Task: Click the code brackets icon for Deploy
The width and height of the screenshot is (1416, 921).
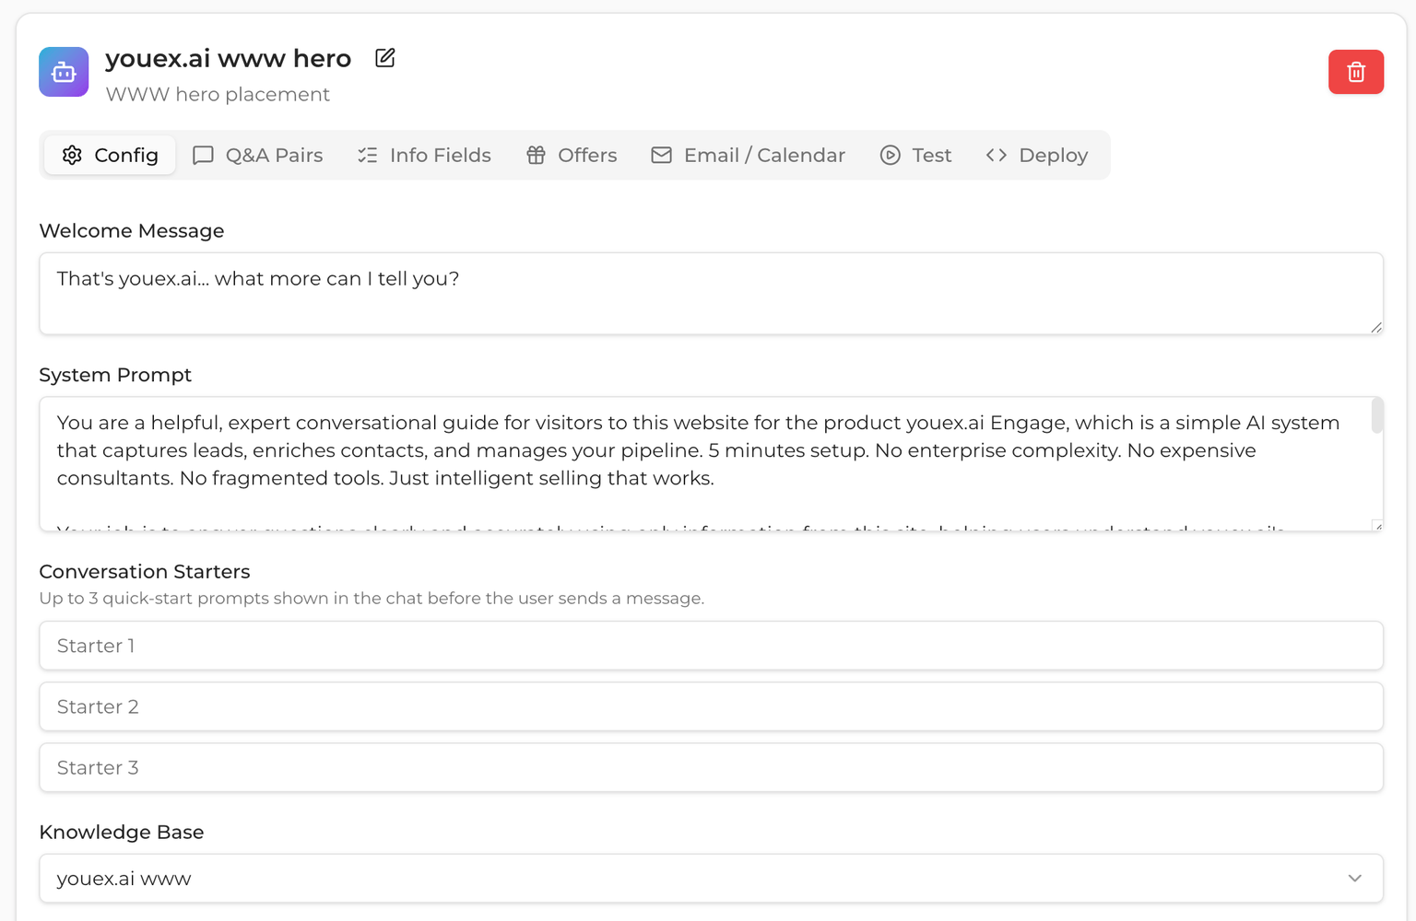Action: 996,155
